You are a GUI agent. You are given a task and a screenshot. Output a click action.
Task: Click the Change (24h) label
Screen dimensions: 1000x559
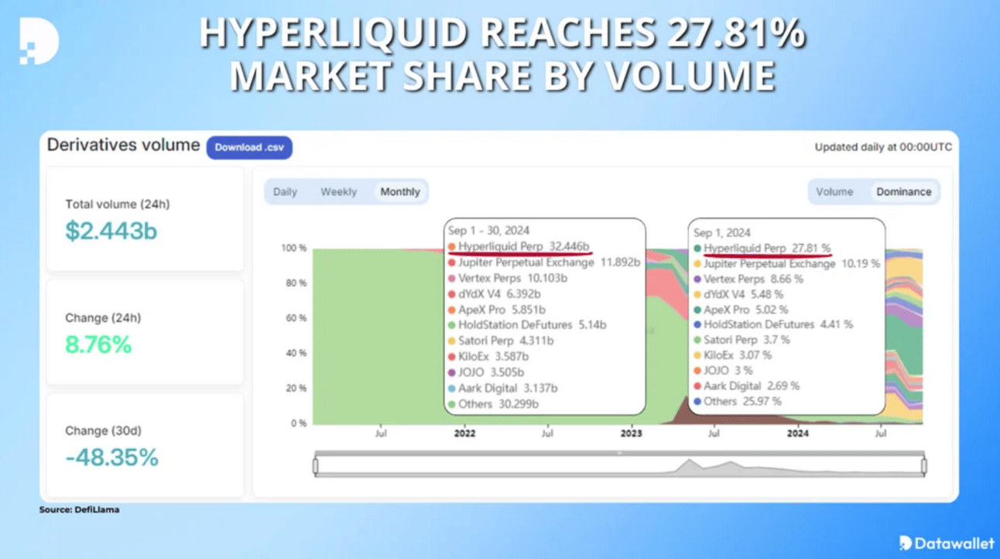point(103,317)
